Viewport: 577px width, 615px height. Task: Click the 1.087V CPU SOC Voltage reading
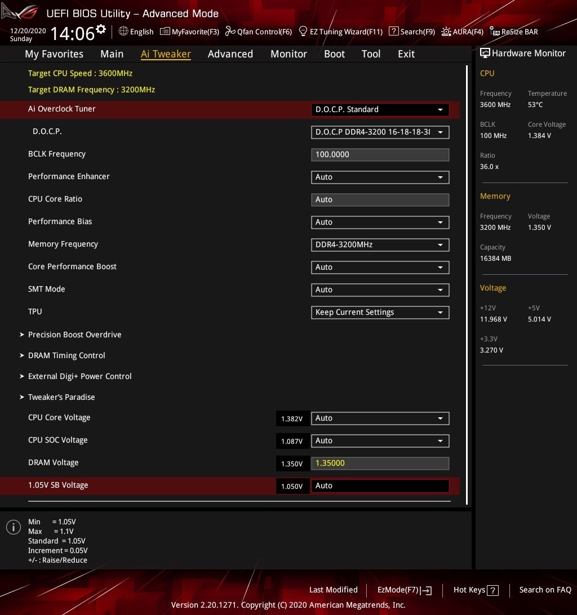[x=292, y=441]
